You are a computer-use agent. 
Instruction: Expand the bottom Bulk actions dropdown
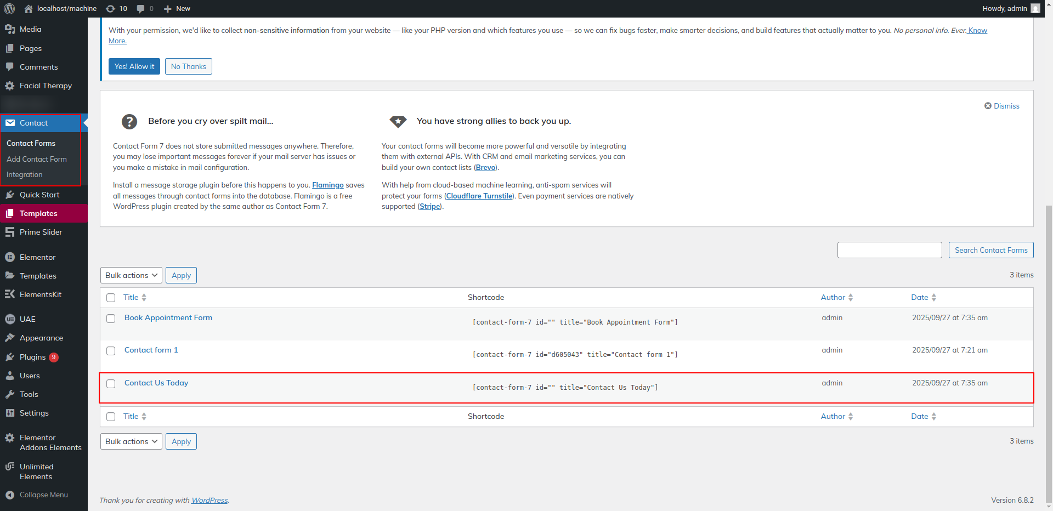131,441
